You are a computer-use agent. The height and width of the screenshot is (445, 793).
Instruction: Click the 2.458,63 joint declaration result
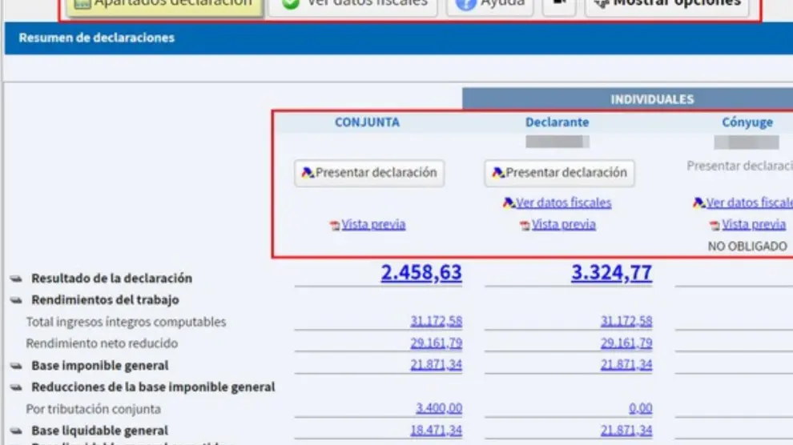[421, 274]
